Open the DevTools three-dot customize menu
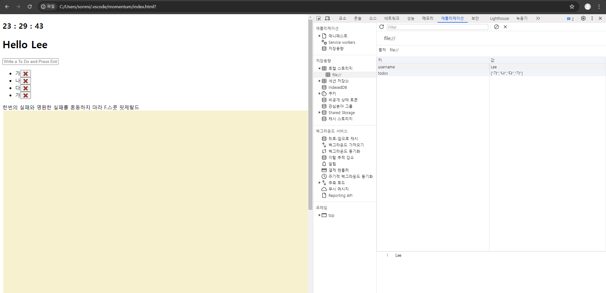606x293 pixels. click(x=592, y=18)
